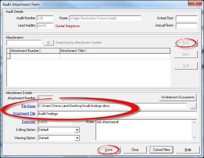Click the Attachment Title field with Audit Findings
The image size is (204, 158).
[117, 114]
